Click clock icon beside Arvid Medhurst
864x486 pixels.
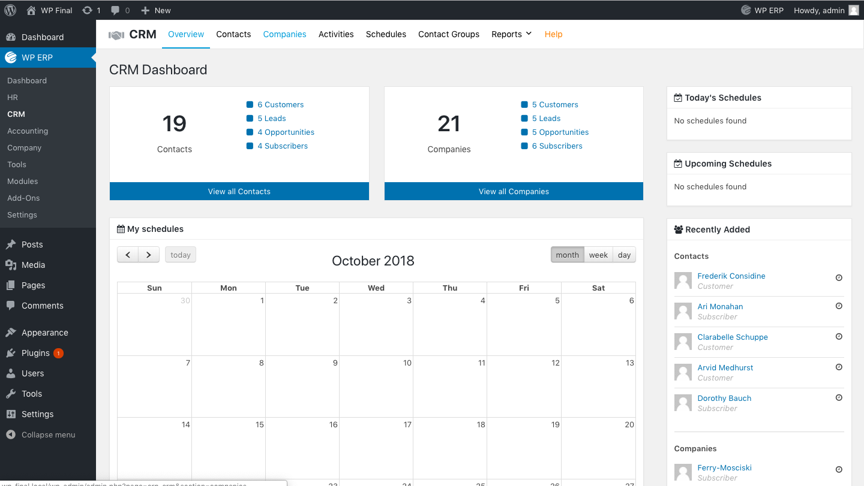click(x=839, y=367)
